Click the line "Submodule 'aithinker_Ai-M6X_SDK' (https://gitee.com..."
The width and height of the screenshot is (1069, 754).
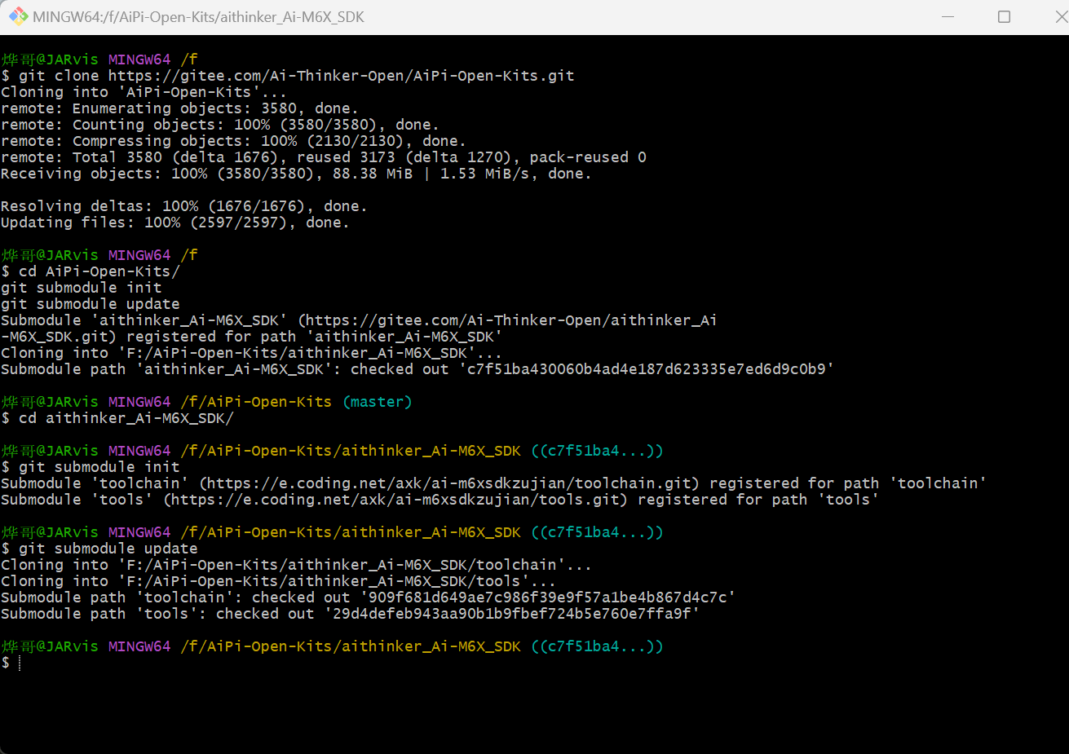359,320
